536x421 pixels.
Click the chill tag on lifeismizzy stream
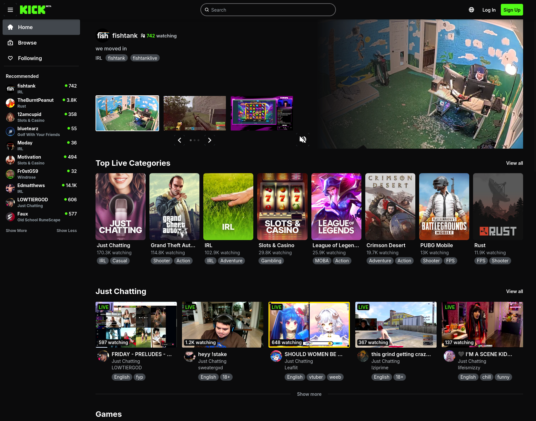(x=487, y=377)
